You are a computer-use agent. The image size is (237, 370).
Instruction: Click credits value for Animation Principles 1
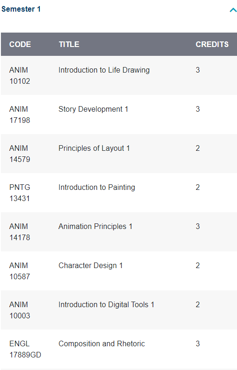[x=198, y=227]
